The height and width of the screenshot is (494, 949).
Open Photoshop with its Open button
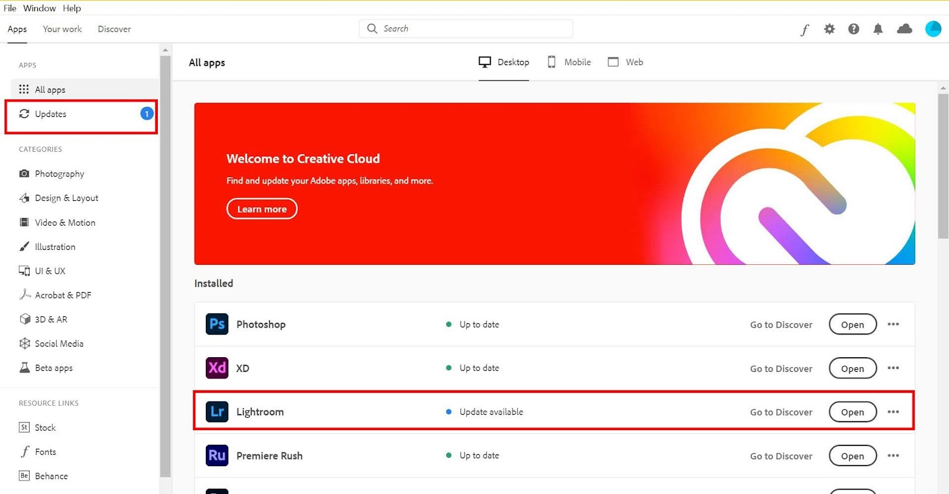click(x=852, y=325)
